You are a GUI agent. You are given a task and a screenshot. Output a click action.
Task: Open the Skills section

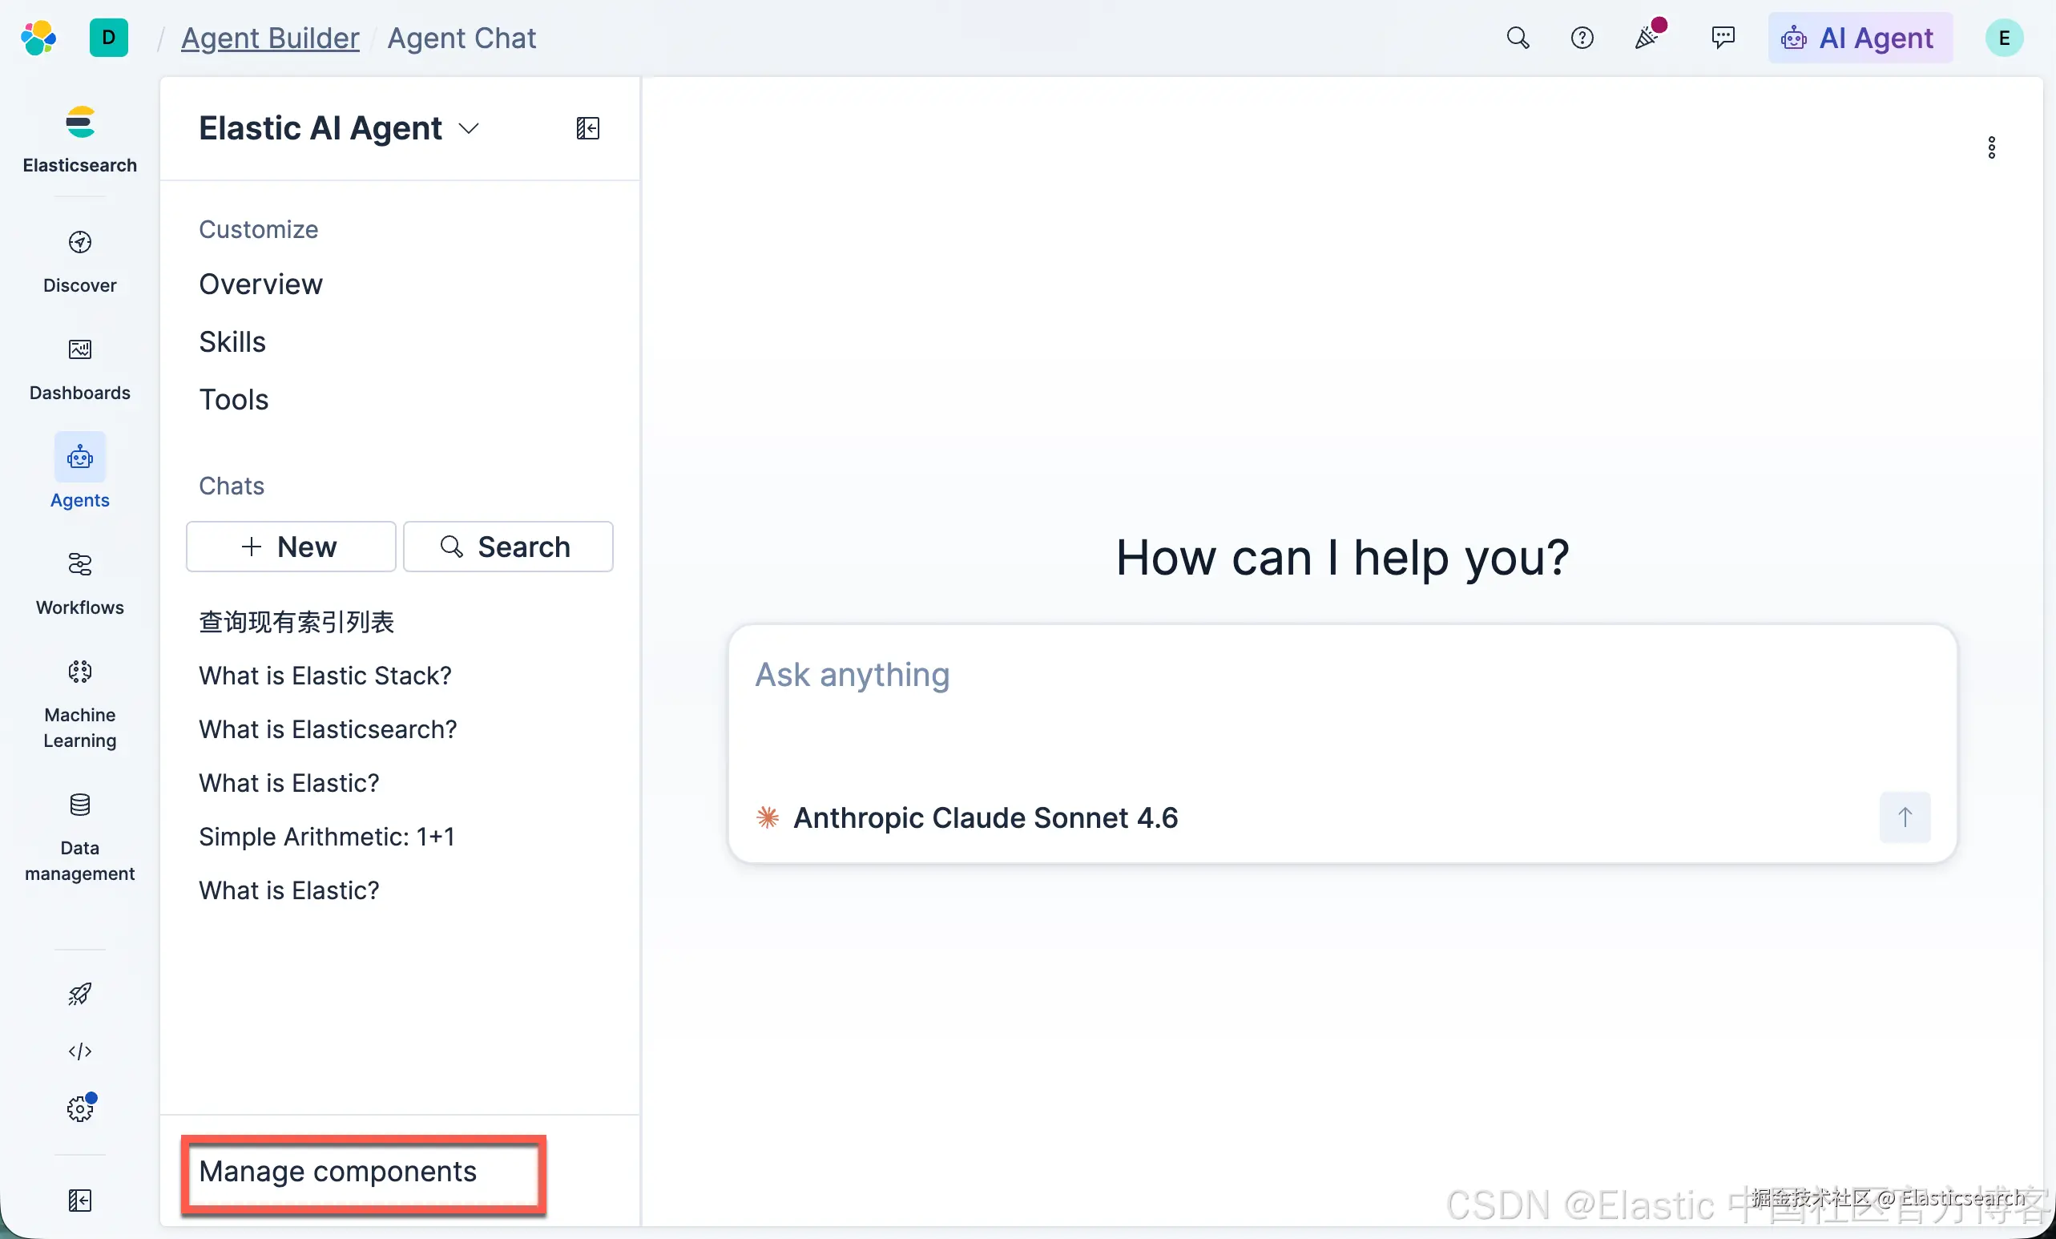(x=232, y=342)
